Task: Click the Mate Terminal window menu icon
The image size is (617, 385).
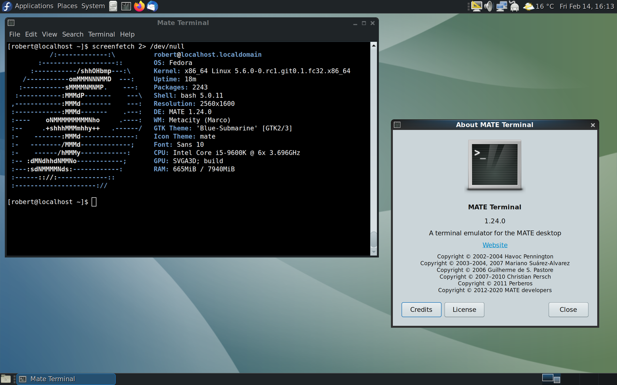Action: point(11,23)
